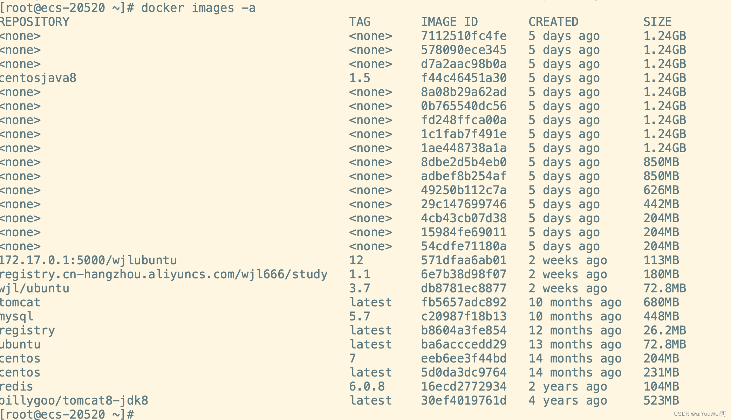Click image ID c20987f18b13
This screenshot has height=420, width=731.
tap(464, 316)
